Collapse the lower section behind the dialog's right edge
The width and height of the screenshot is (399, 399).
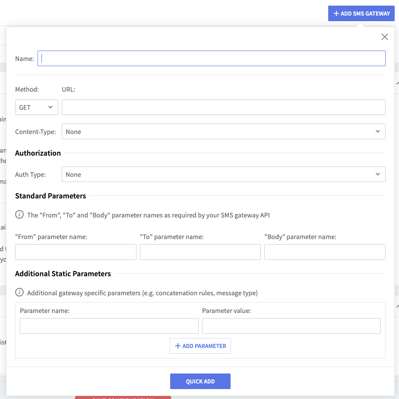[397, 306]
